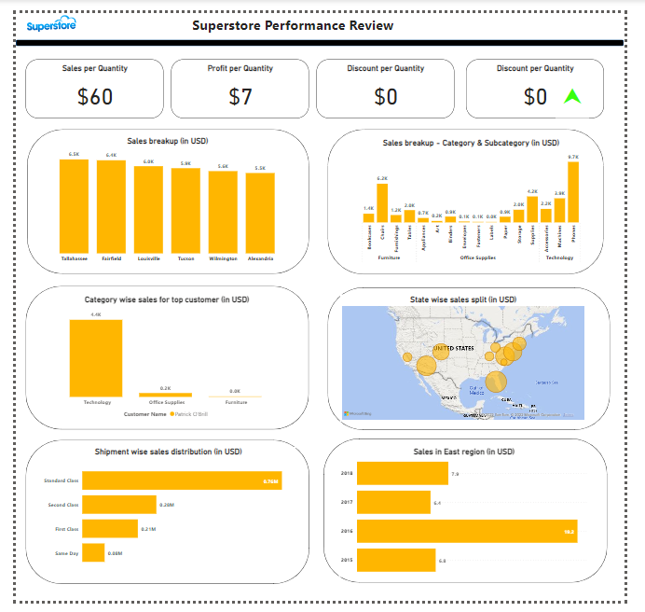Image resolution: width=645 pixels, height=612 pixels.
Task: Click the Superstore Performance Review title
Action: (x=293, y=25)
